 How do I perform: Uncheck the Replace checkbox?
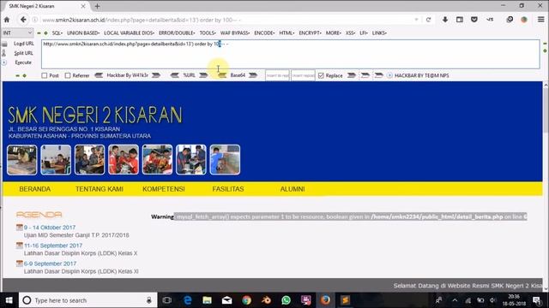[x=321, y=75]
